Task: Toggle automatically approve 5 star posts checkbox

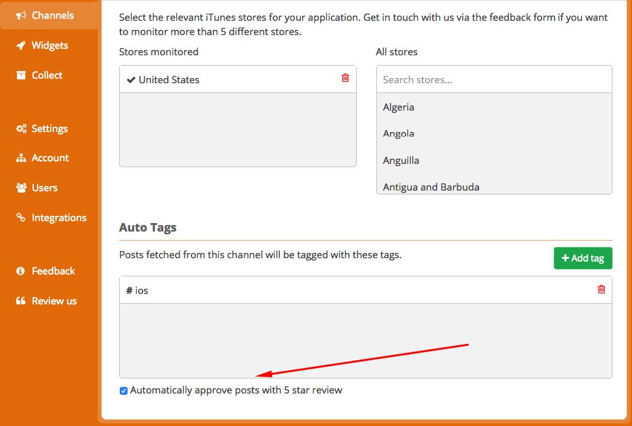Action: coord(124,391)
